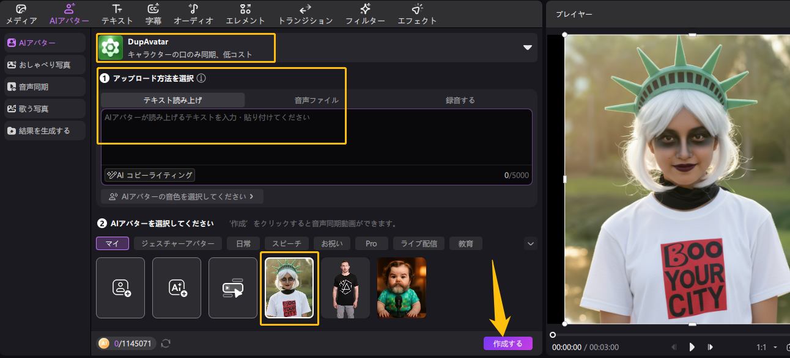
Task: Switch to the 音声ファイル tab
Action: coord(316,100)
